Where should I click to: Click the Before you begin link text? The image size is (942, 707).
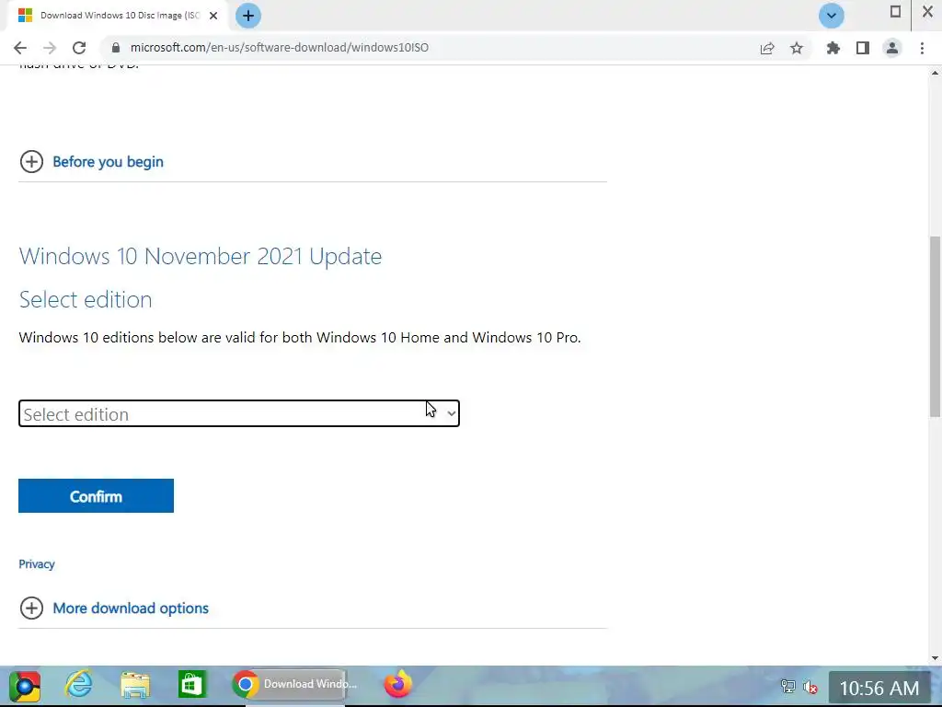click(109, 162)
